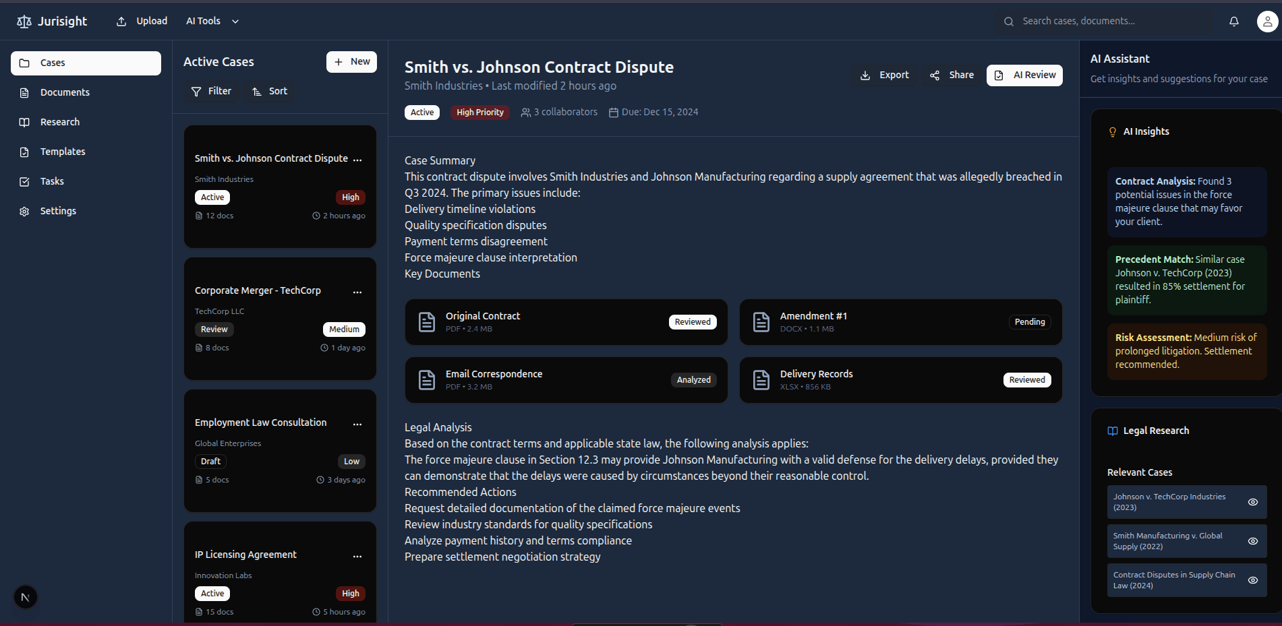Image resolution: width=1282 pixels, height=626 pixels.
Task: Show Smith Manufacturing v. Global Supply details
Action: [x=1253, y=541]
